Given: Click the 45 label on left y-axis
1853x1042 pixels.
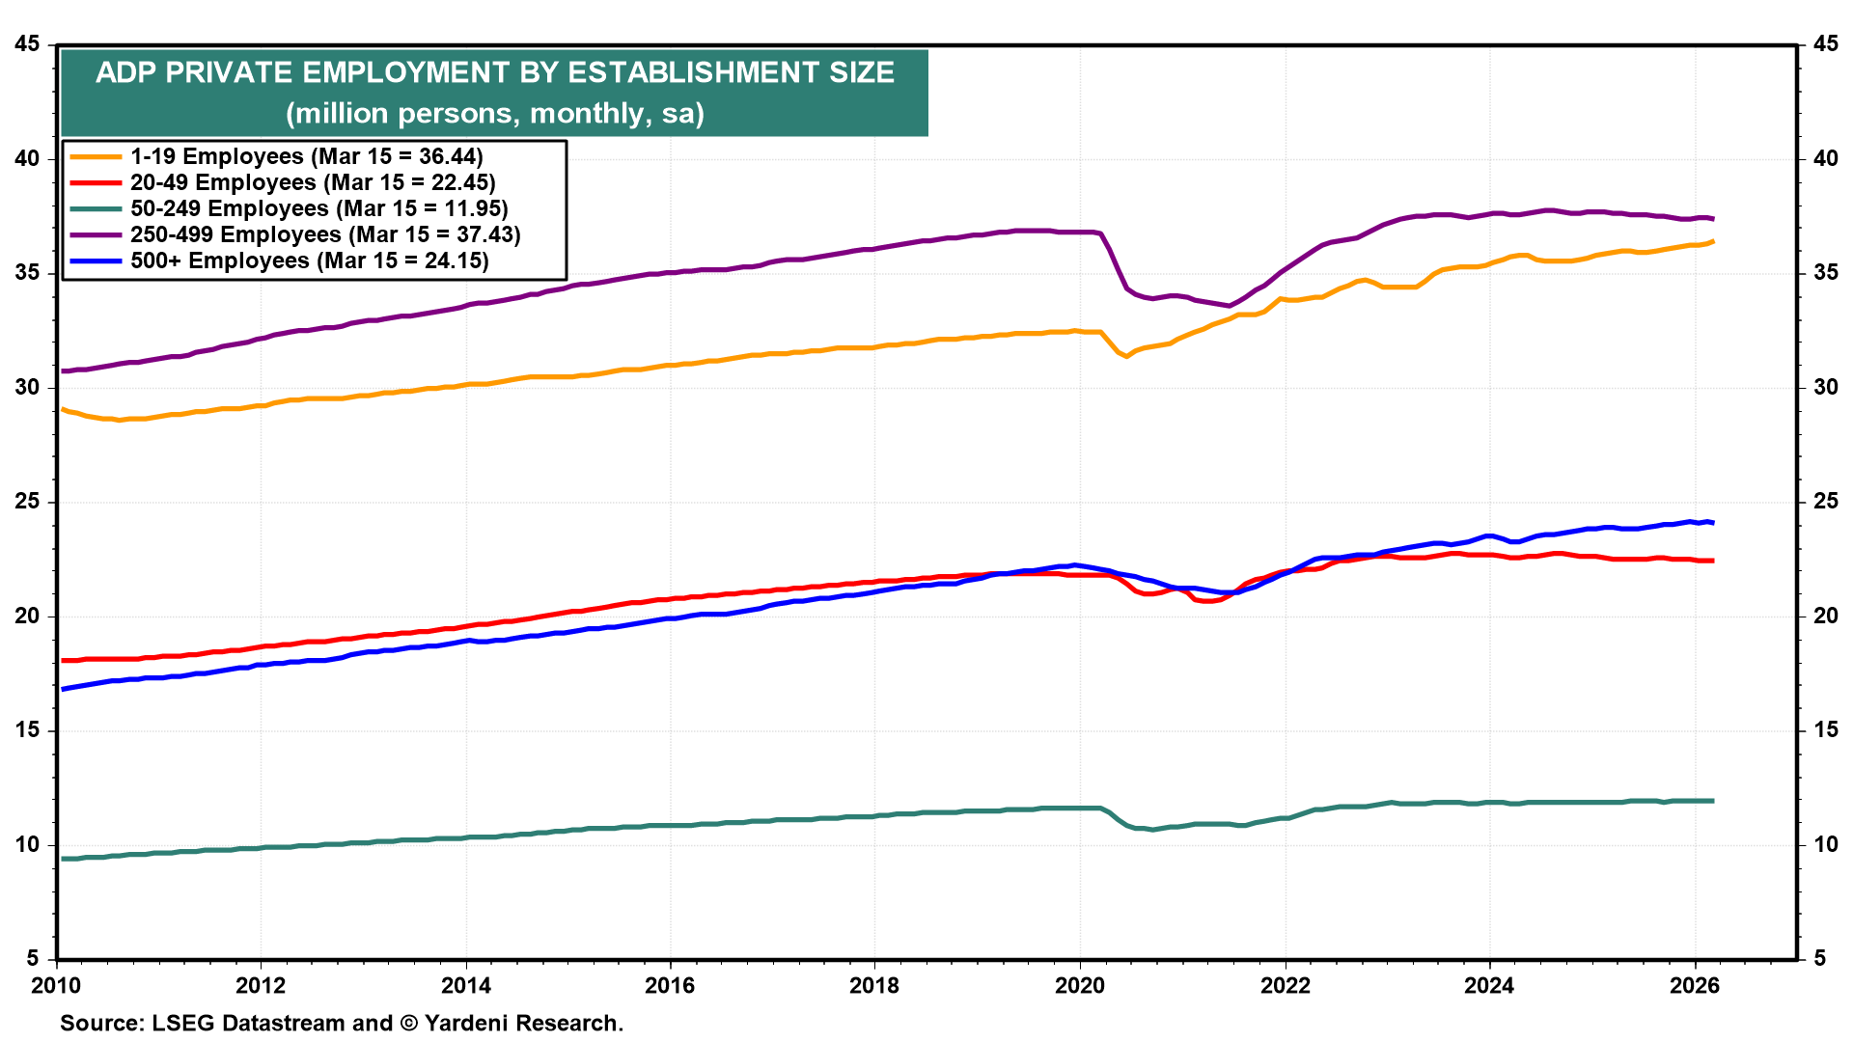Looking at the screenshot, I should [27, 44].
